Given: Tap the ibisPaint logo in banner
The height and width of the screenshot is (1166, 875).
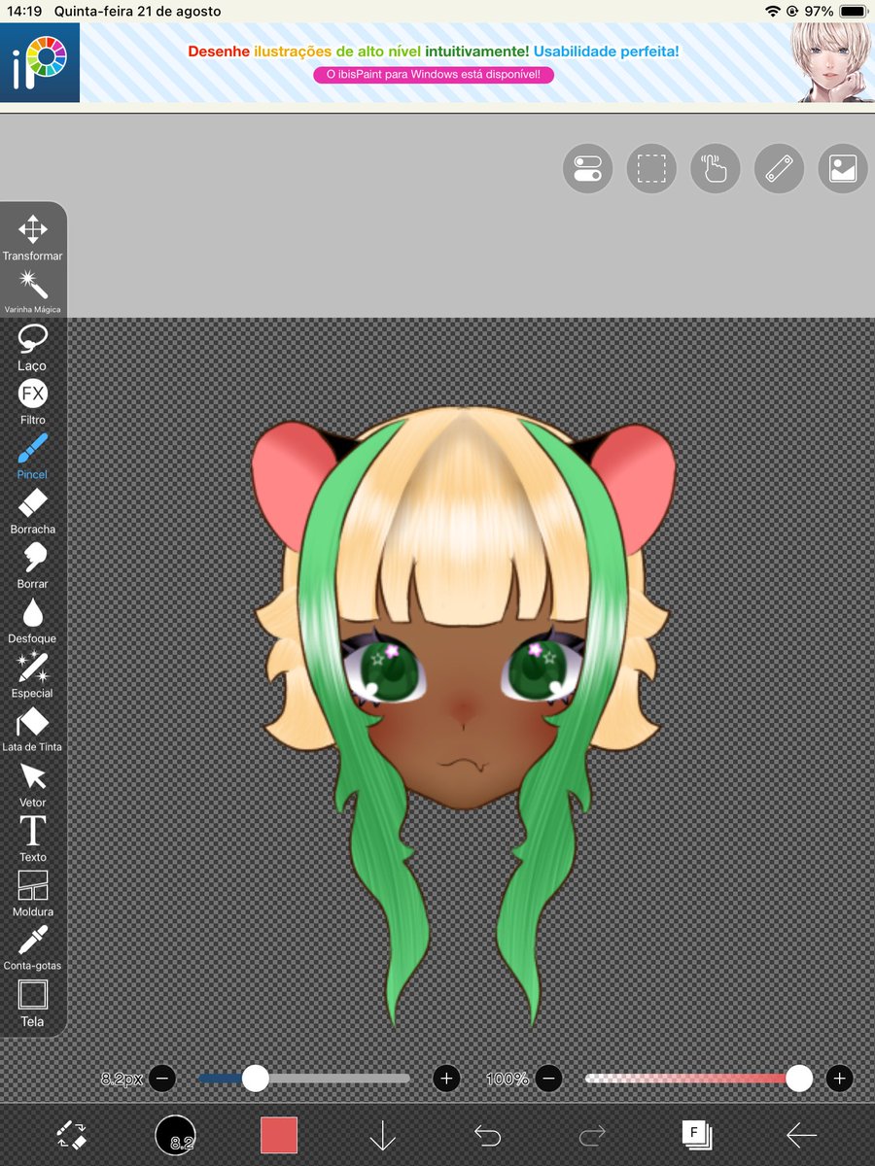Looking at the screenshot, I should point(40,63).
